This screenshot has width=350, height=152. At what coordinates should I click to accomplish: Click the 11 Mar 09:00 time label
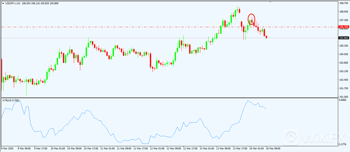(x=124, y=148)
